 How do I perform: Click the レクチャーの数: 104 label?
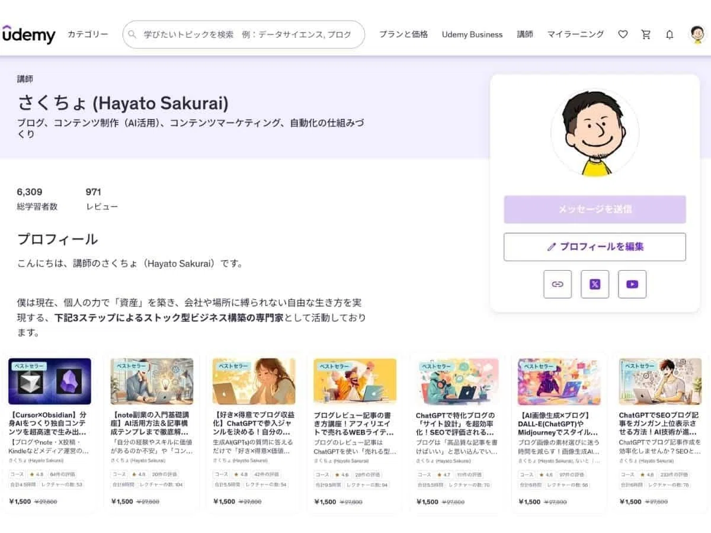(x=163, y=484)
